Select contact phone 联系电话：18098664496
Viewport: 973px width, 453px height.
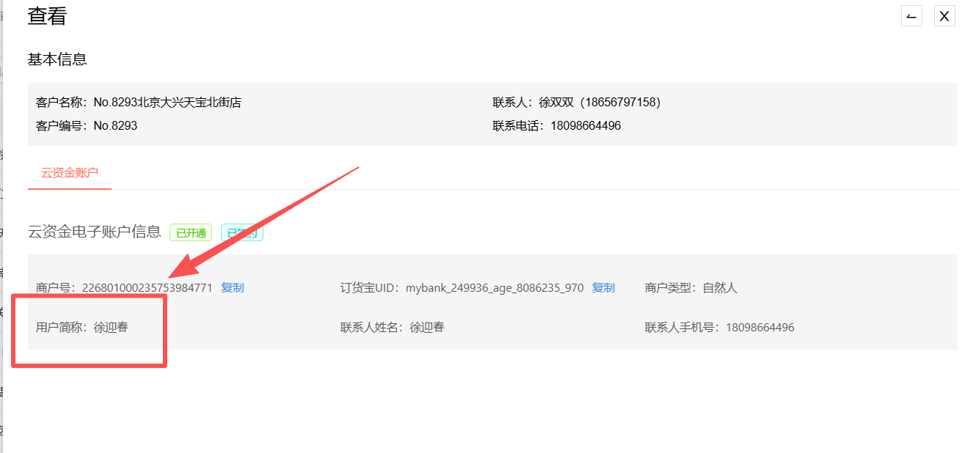click(x=557, y=126)
